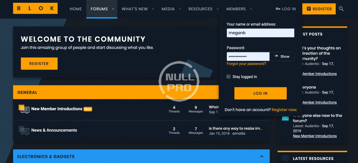The height and width of the screenshot is (163, 358).
Task: Expand the Forums dropdown arrow
Action: point(113,9)
